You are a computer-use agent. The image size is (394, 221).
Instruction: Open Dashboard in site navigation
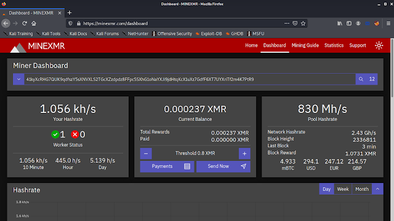pos(275,45)
